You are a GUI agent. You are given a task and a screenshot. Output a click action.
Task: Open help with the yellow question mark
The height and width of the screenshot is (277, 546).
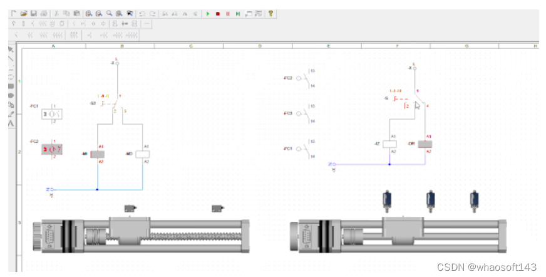(x=270, y=14)
